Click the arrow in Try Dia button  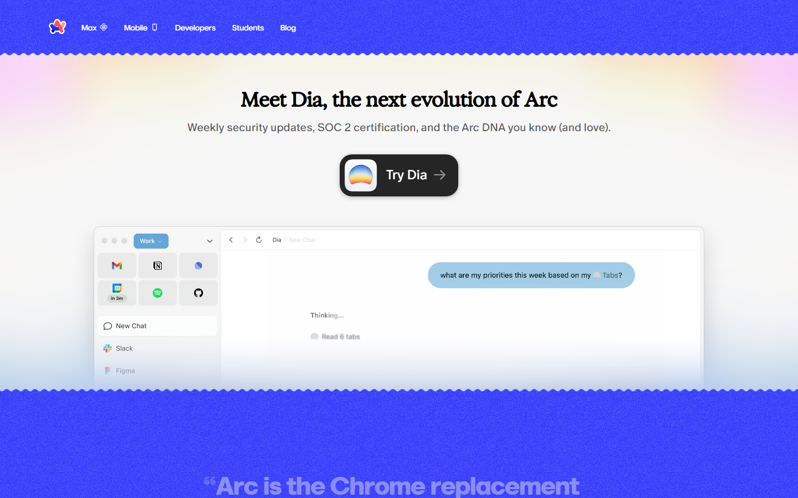coord(440,175)
